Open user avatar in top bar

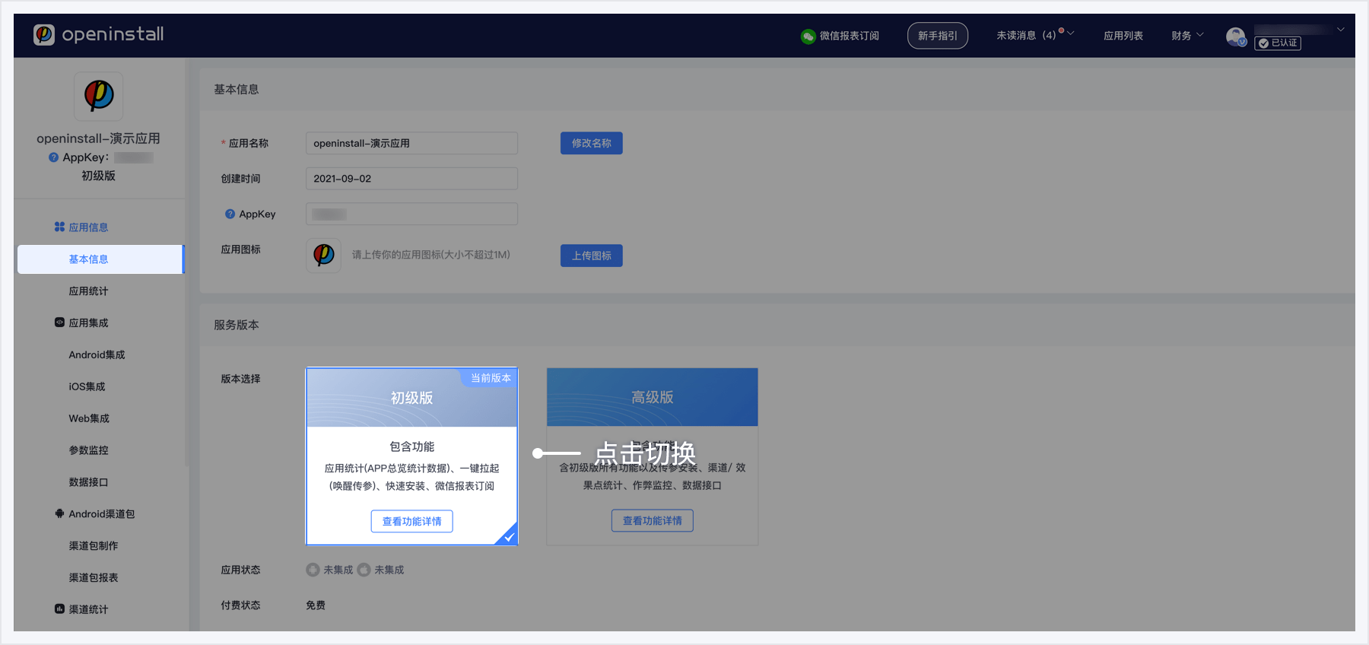tap(1236, 37)
